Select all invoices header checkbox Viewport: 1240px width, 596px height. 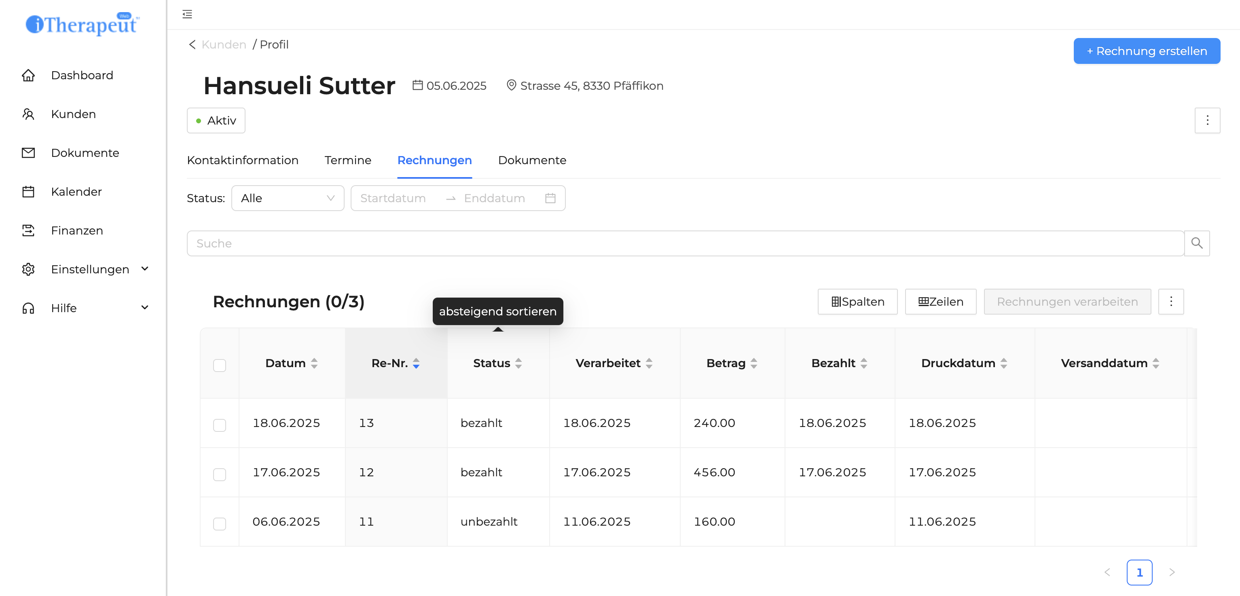pos(220,366)
